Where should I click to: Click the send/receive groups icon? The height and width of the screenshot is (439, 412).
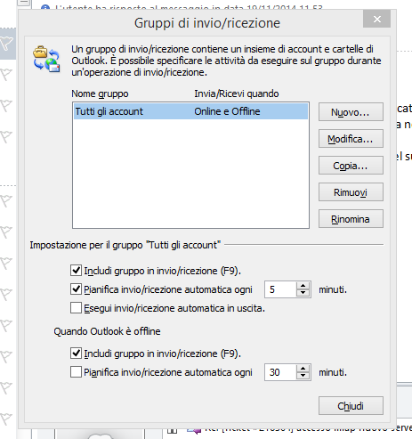(46, 59)
